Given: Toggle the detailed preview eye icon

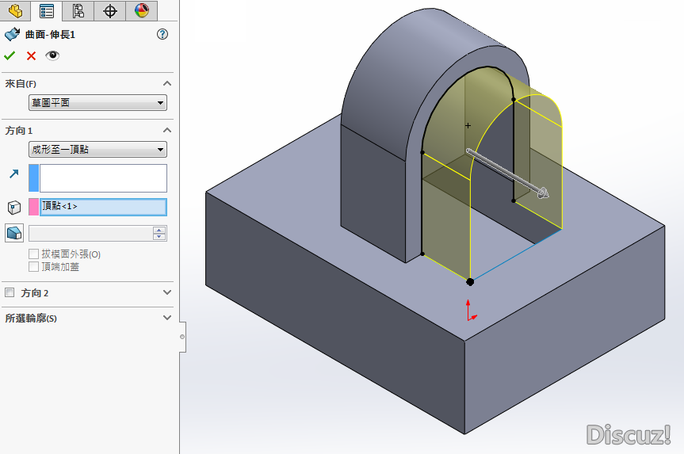Looking at the screenshot, I should point(52,55).
